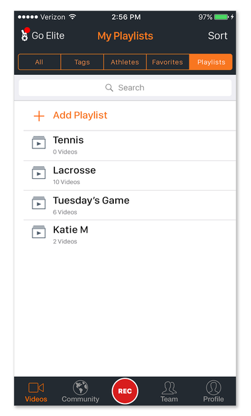
Task: Select the Athletes tab
Action: 125,62
